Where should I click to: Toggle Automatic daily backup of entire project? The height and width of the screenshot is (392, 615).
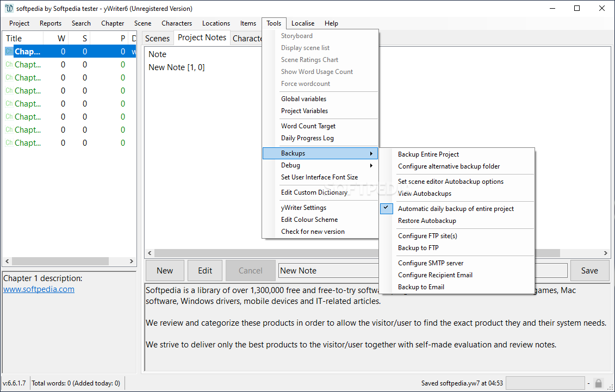[x=457, y=209]
